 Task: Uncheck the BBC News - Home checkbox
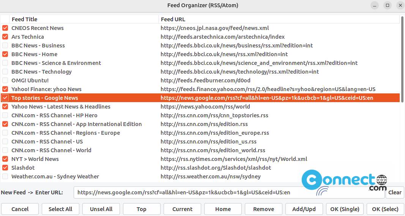[5, 54]
